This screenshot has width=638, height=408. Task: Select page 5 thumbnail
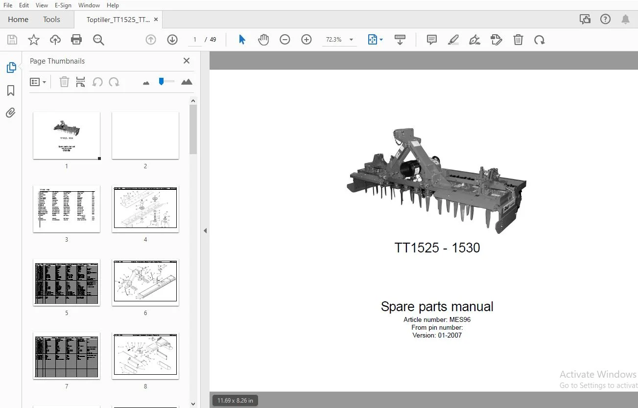pos(67,282)
